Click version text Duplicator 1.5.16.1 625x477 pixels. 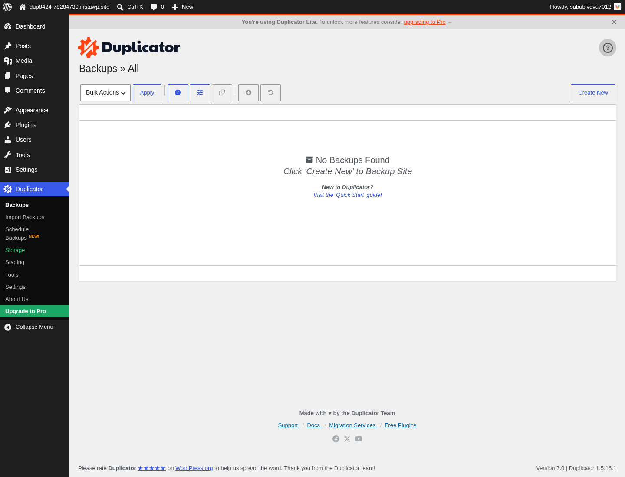click(592, 468)
